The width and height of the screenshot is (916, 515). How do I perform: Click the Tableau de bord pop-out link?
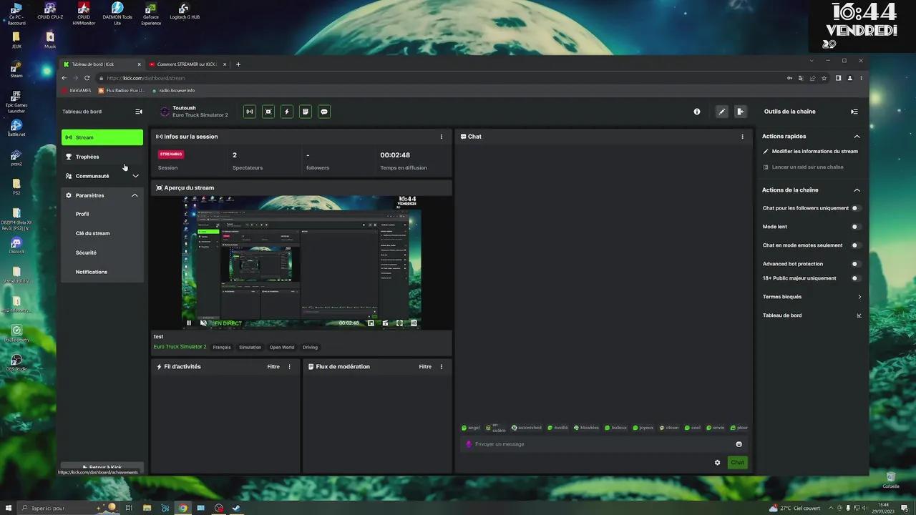[x=812, y=315]
